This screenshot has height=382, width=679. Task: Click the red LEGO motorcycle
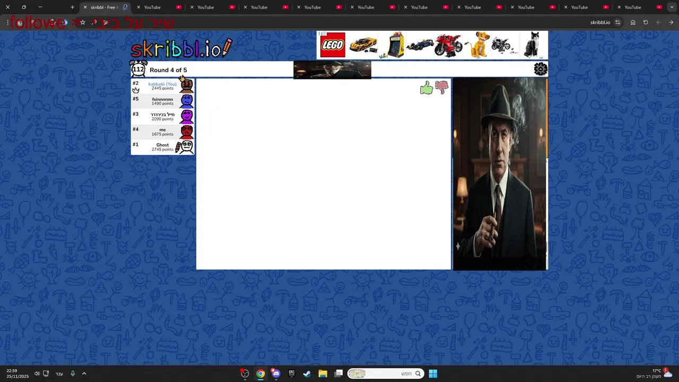(449, 45)
